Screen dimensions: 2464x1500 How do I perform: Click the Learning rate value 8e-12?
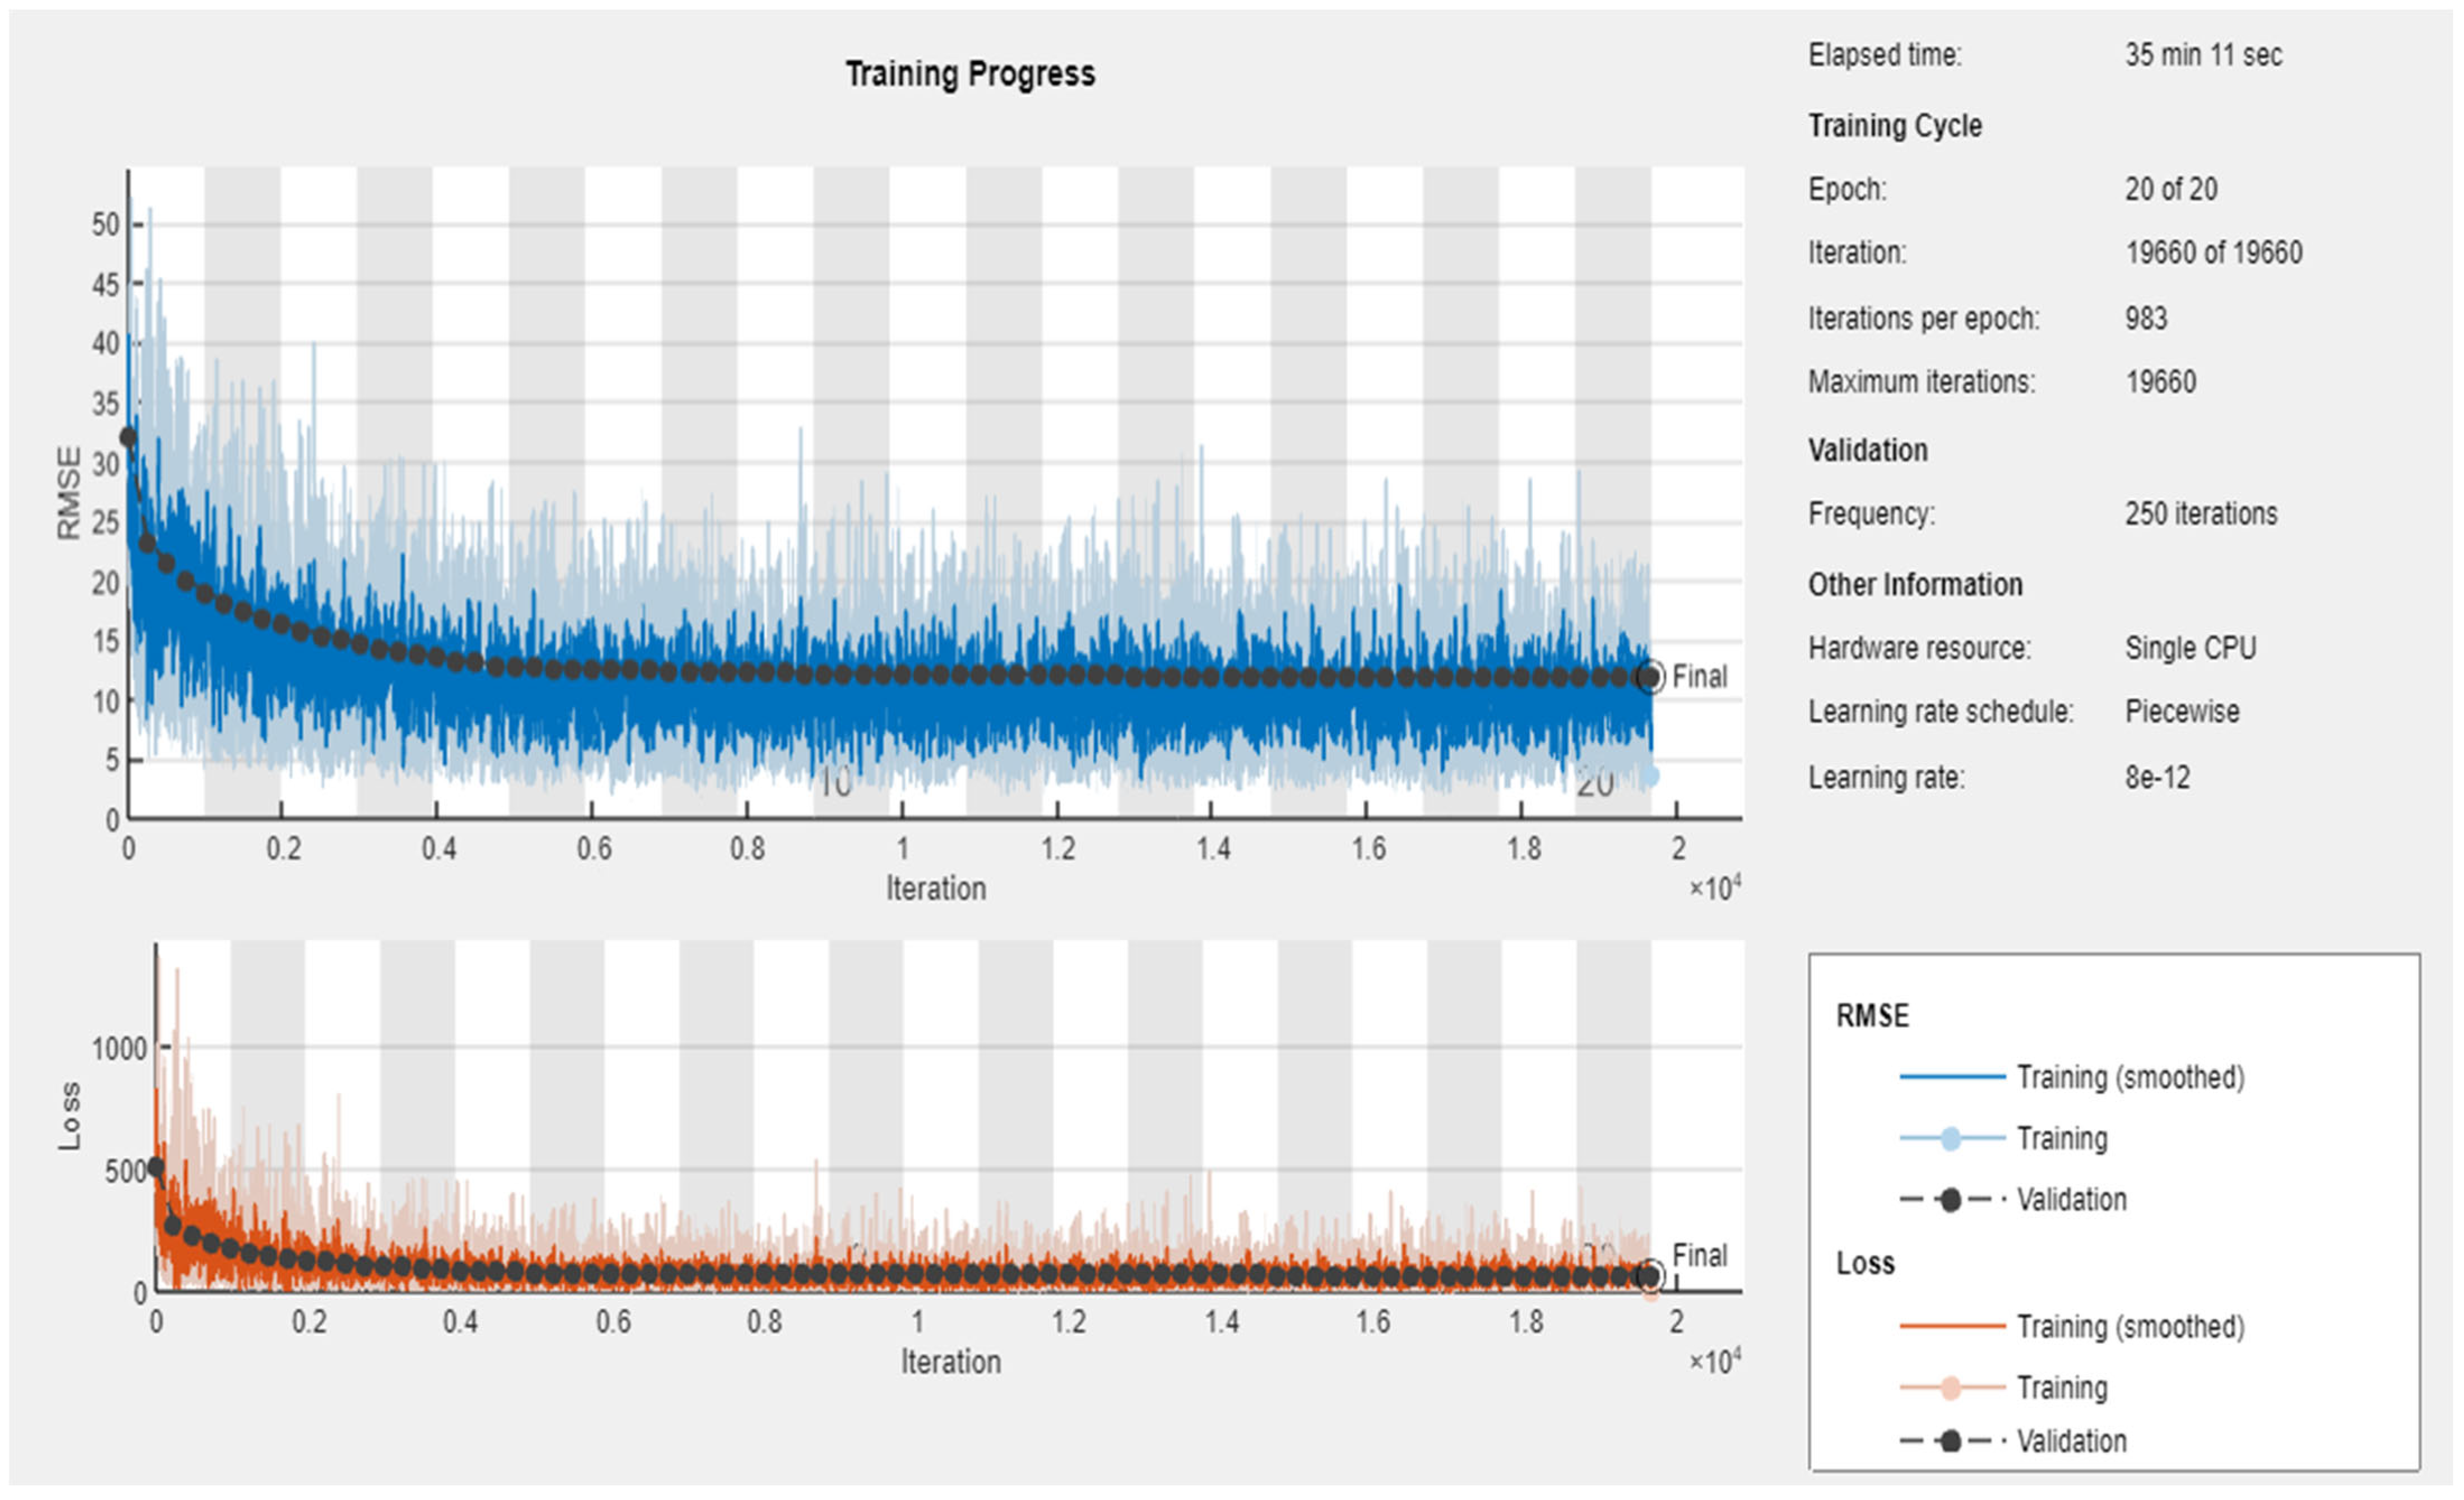[x=2157, y=777]
